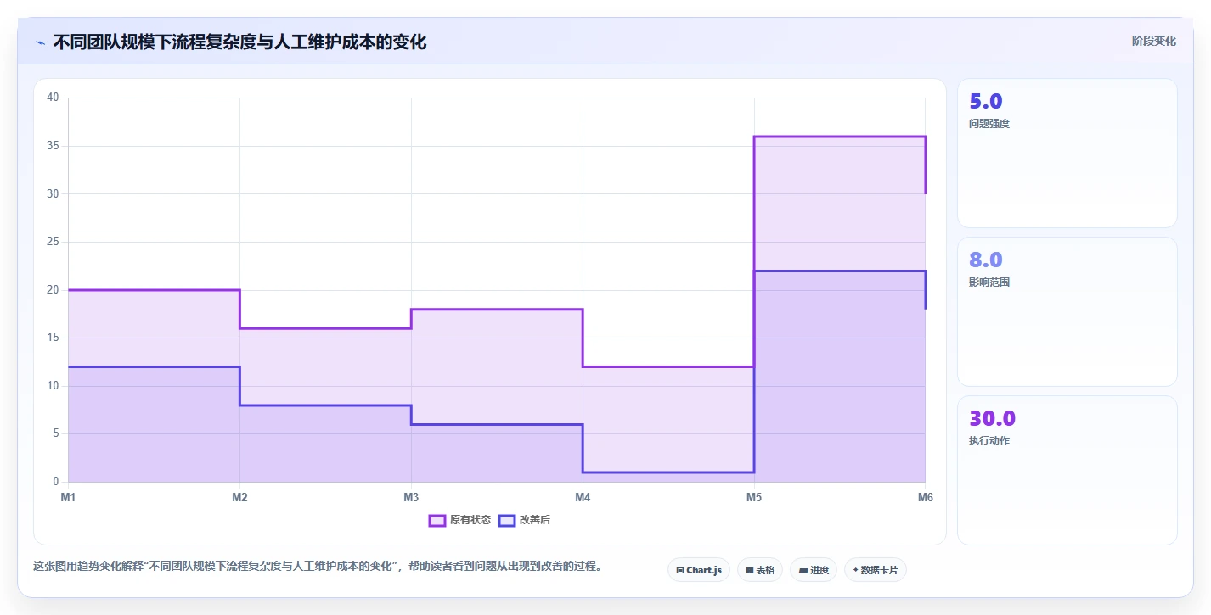Click the 15 y-axis tick label
This screenshot has height=615, width=1211.
pyautogui.click(x=53, y=338)
